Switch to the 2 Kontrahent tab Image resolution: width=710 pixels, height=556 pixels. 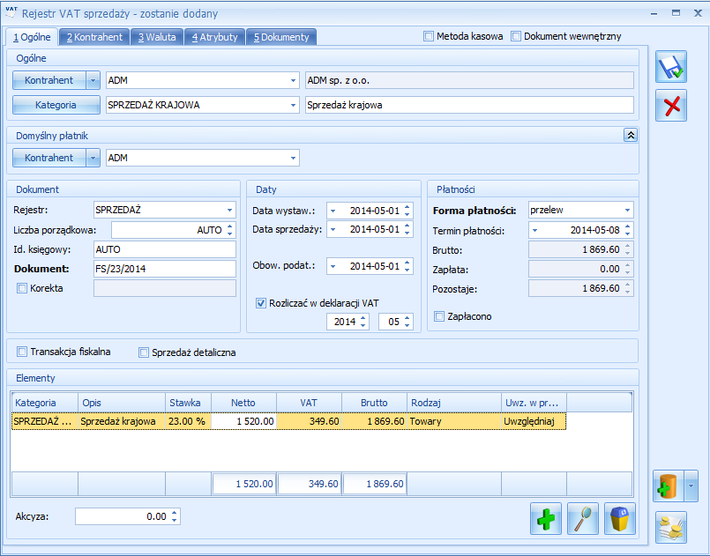[94, 37]
